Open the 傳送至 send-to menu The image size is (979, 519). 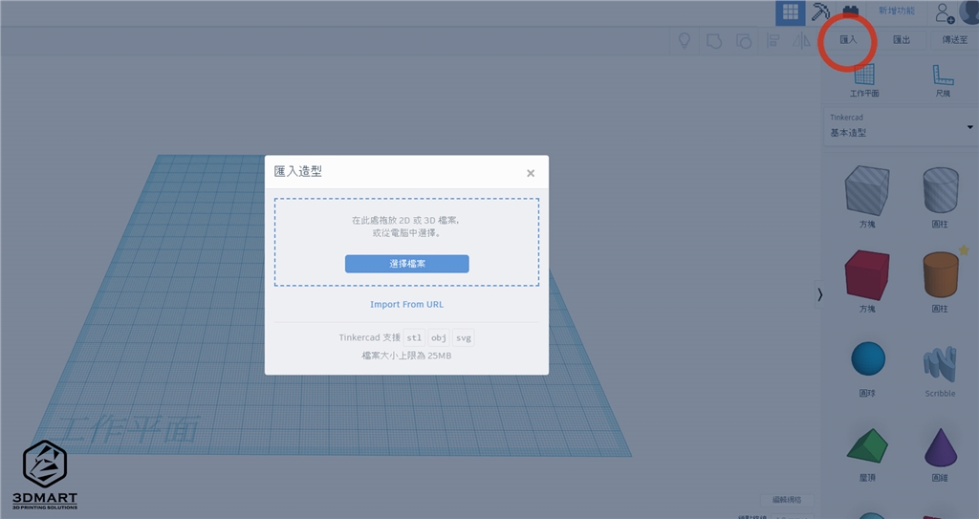[x=954, y=40]
